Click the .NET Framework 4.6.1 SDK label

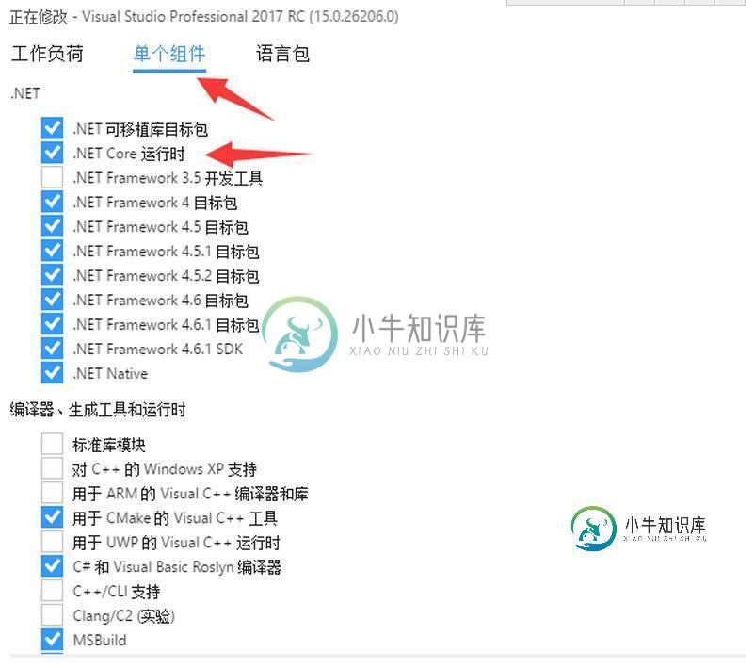158,350
